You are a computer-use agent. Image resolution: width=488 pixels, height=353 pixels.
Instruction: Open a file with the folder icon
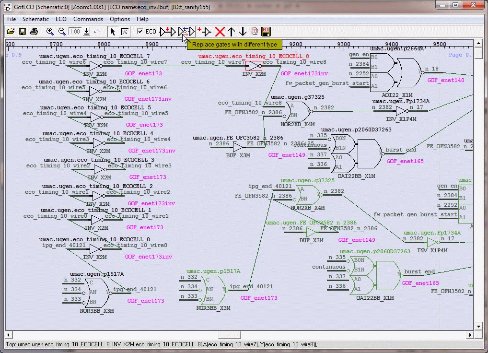[11, 32]
